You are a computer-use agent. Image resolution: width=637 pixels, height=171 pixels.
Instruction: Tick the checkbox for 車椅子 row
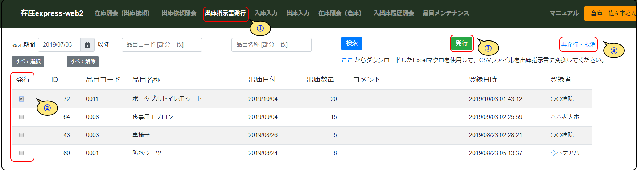(x=21, y=135)
